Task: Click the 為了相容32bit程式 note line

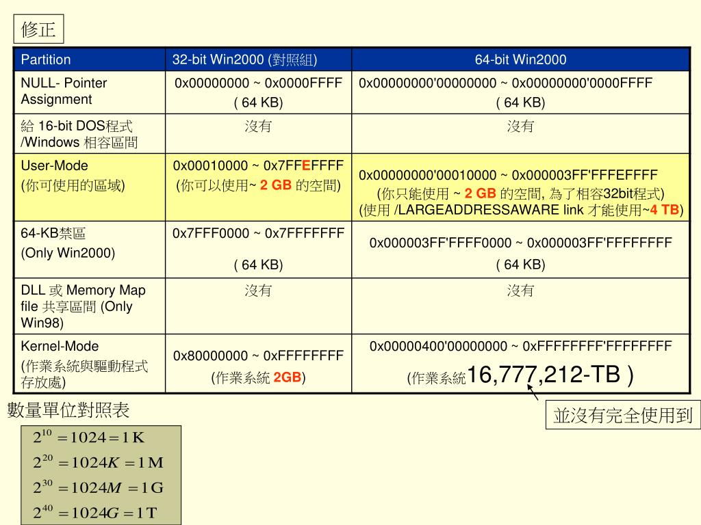Action: click(520, 193)
